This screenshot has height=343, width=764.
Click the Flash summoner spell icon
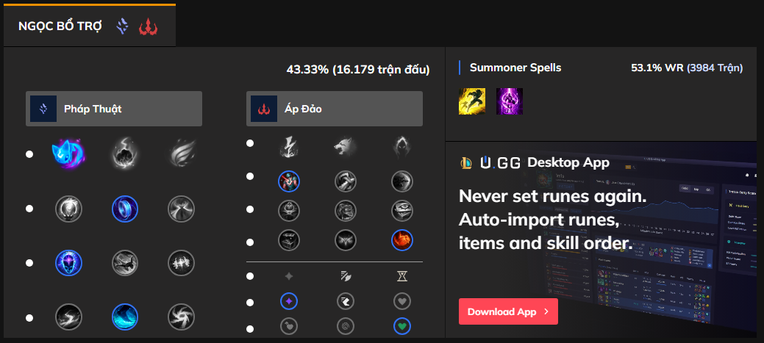pos(471,101)
